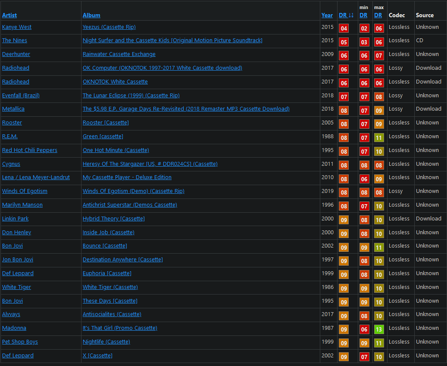Open Cygnus artist link
Viewport: 447px width, 366px height.
[x=11, y=164]
